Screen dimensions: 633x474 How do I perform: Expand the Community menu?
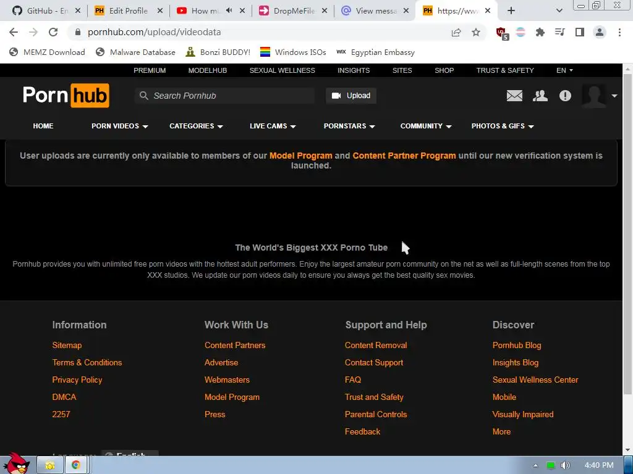(426, 126)
